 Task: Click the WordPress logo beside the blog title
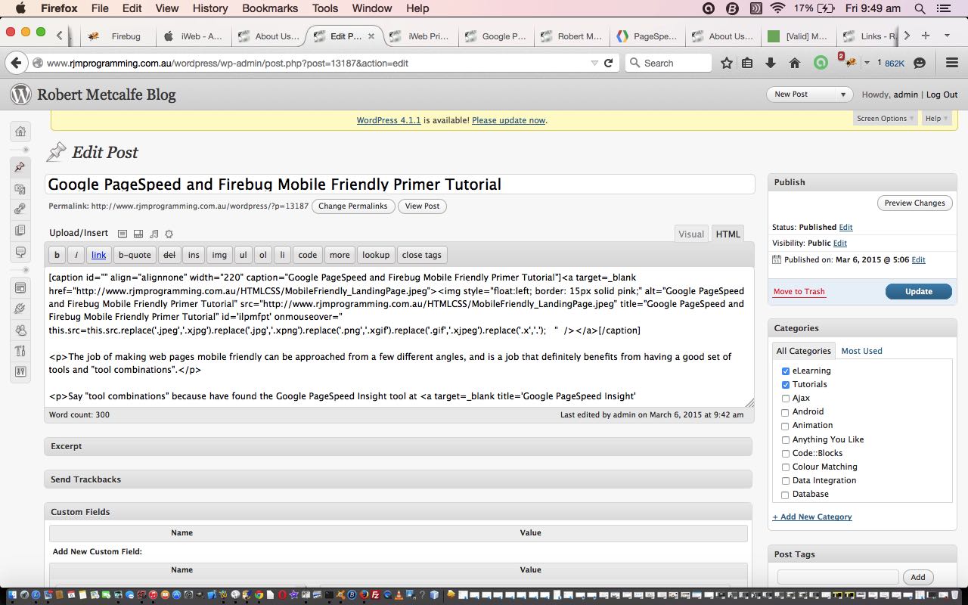[20, 95]
